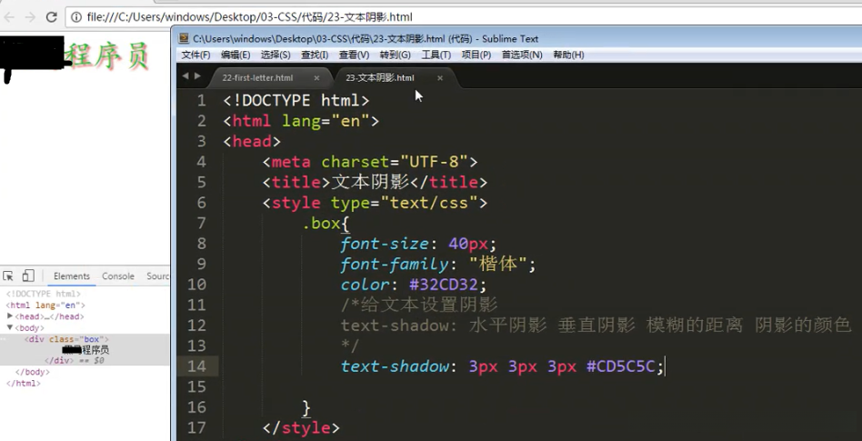Select the inspect element tool in DevTools
862x441 pixels.
(x=8, y=276)
